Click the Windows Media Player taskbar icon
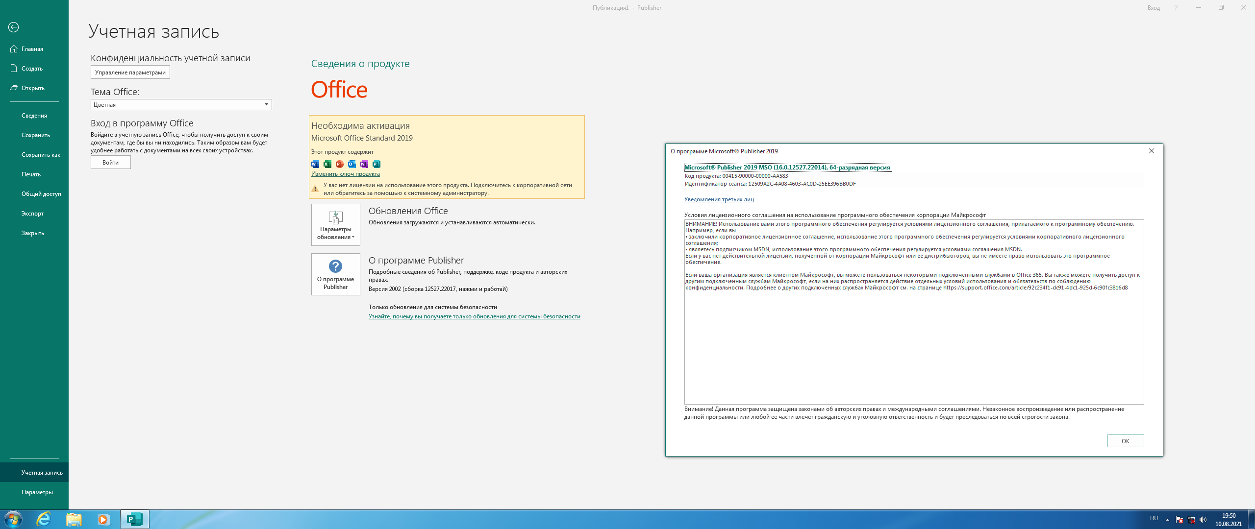1255x529 pixels. pyautogui.click(x=103, y=519)
